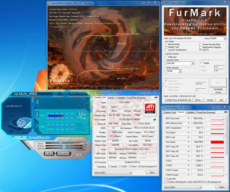Open the GPU Memory Clock sensor dropdown arrow
This screenshot has width=230, height=192.
click(188, 123)
